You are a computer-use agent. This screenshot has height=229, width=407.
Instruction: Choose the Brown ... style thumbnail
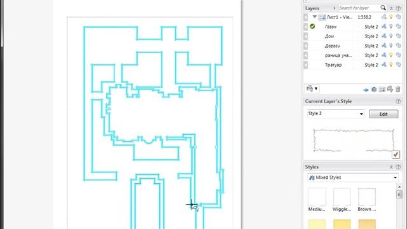click(x=367, y=200)
